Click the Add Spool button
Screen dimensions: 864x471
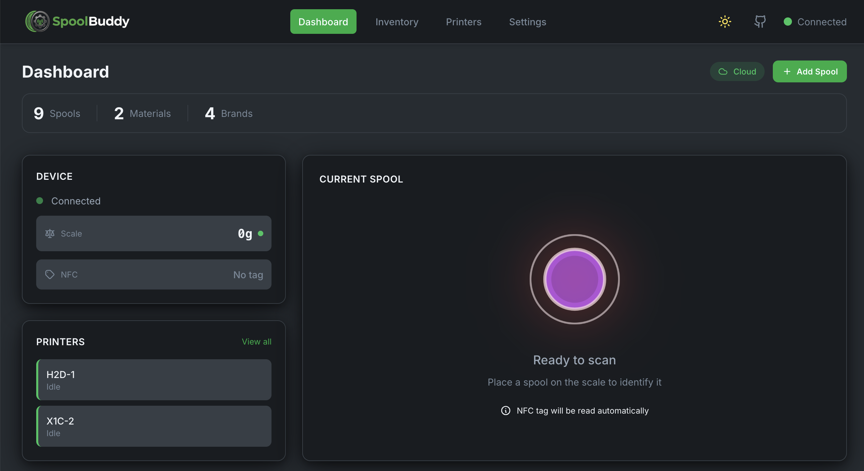coord(810,71)
